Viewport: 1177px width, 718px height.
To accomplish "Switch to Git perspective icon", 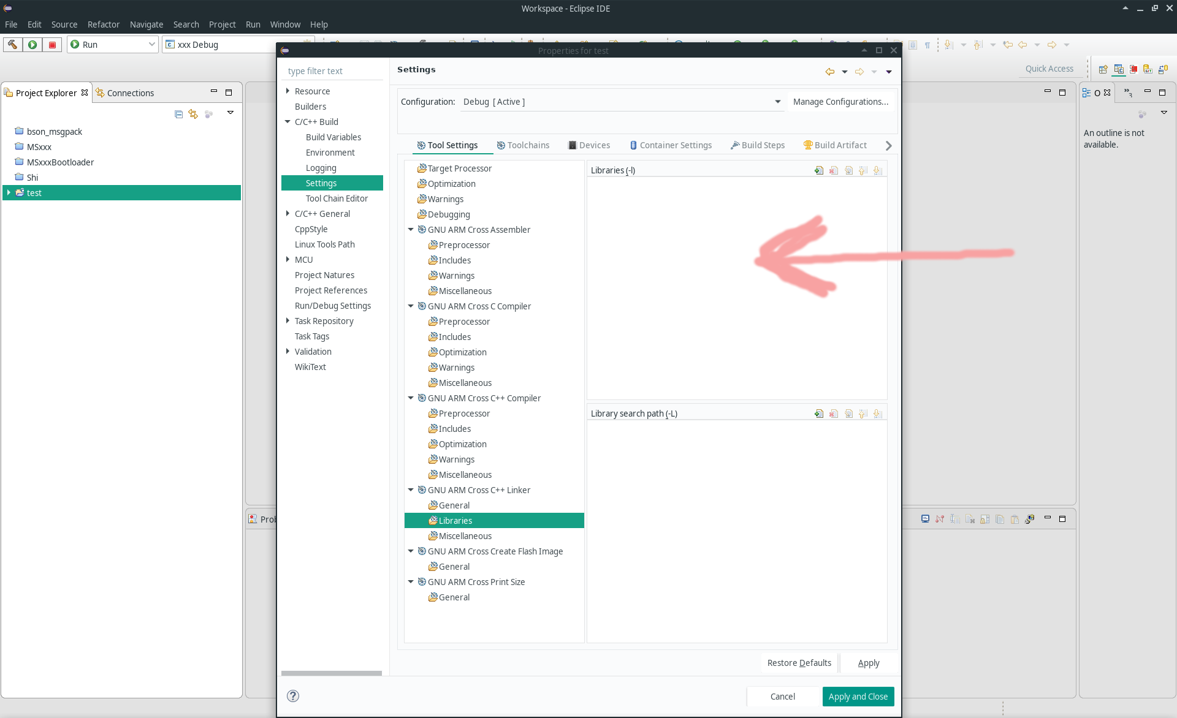I will point(1148,69).
